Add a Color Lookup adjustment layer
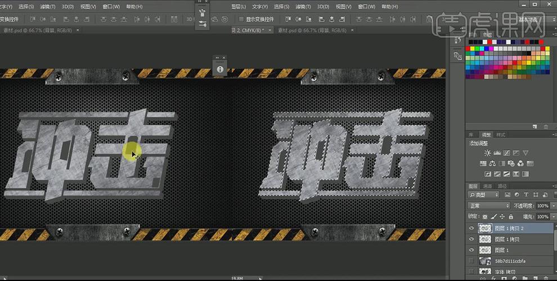 [x=530, y=164]
